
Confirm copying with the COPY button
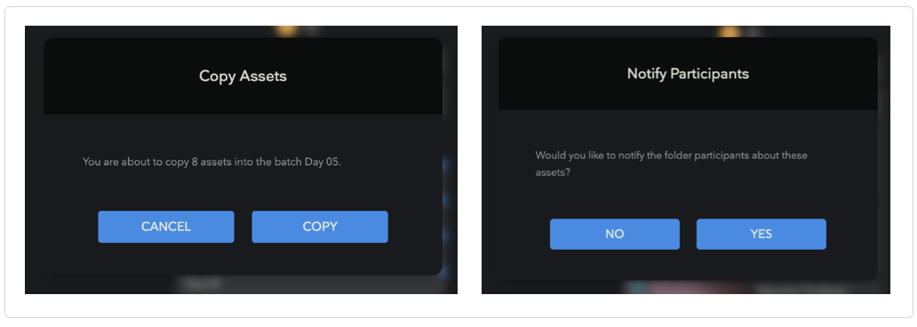click(x=320, y=227)
